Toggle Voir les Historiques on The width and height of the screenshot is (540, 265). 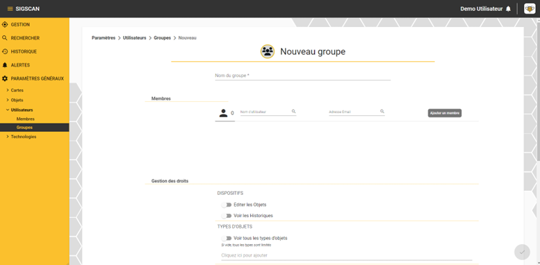[227, 216]
